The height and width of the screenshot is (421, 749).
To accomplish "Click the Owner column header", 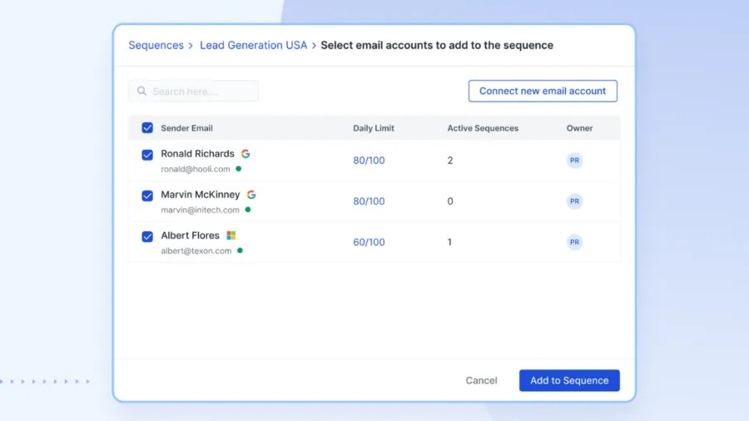I will coord(579,128).
